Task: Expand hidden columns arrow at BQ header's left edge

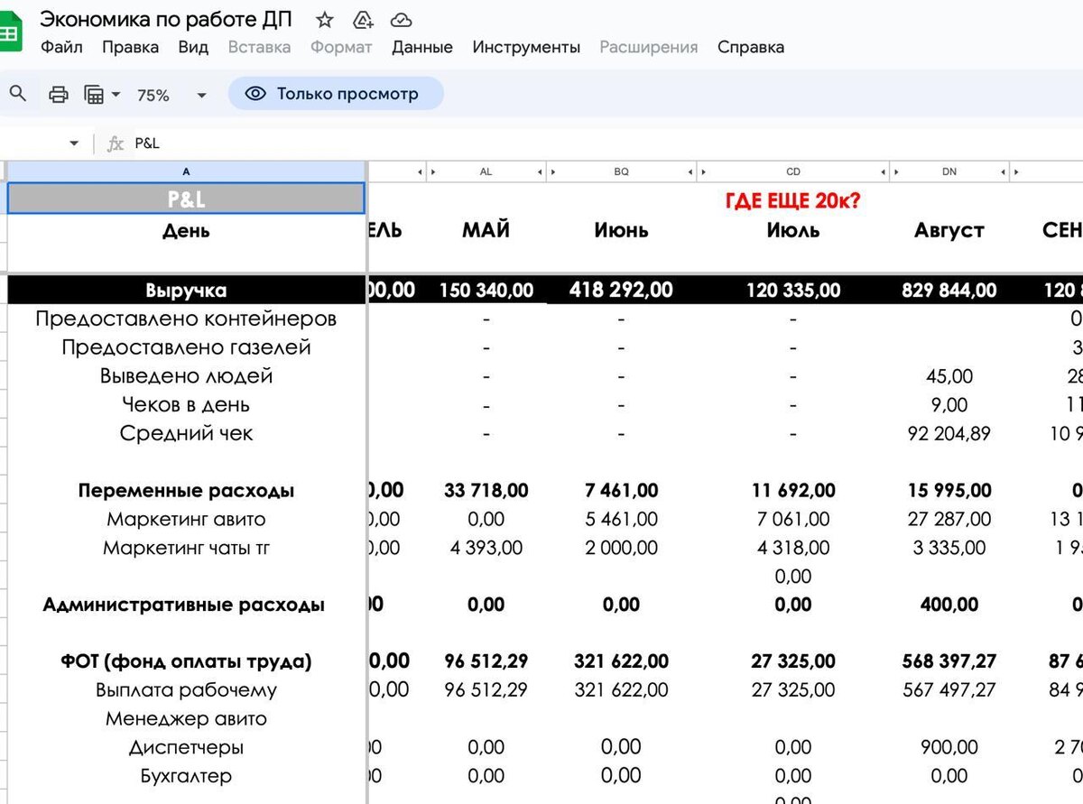Action: point(553,171)
